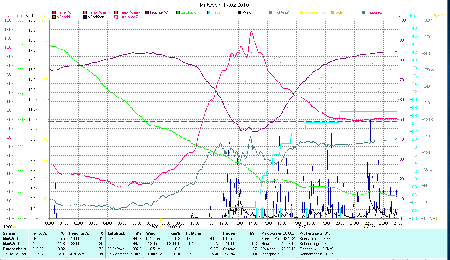Click the Temp. A. table header

[39, 233]
